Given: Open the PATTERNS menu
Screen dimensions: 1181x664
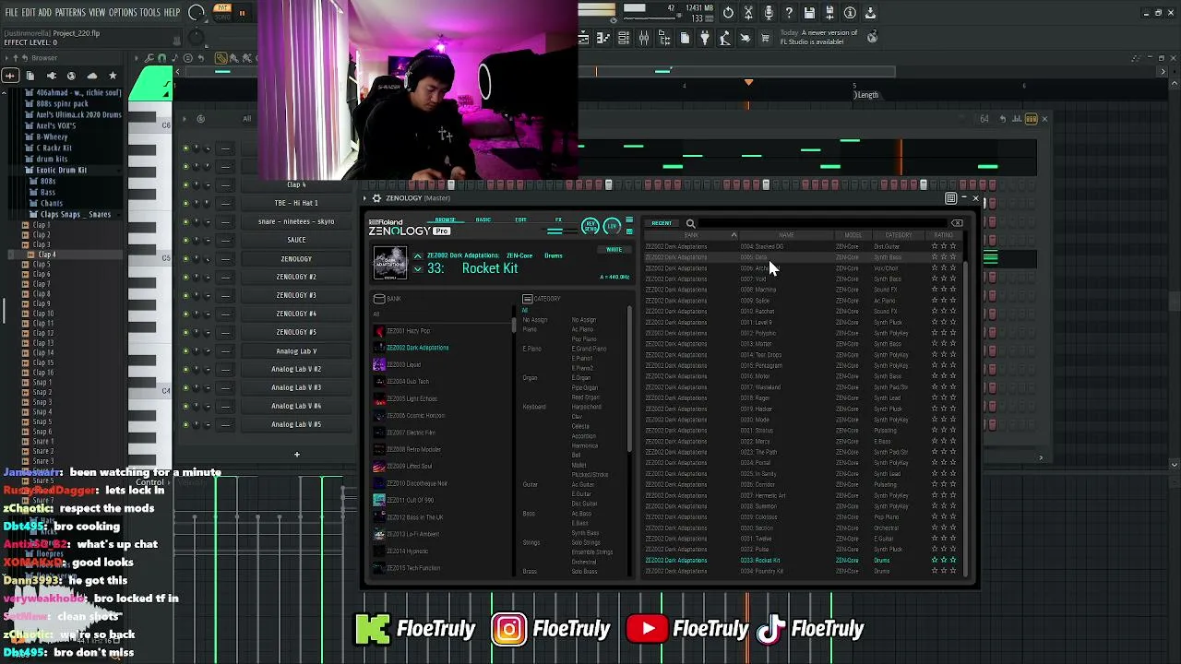Looking at the screenshot, I should [x=70, y=12].
